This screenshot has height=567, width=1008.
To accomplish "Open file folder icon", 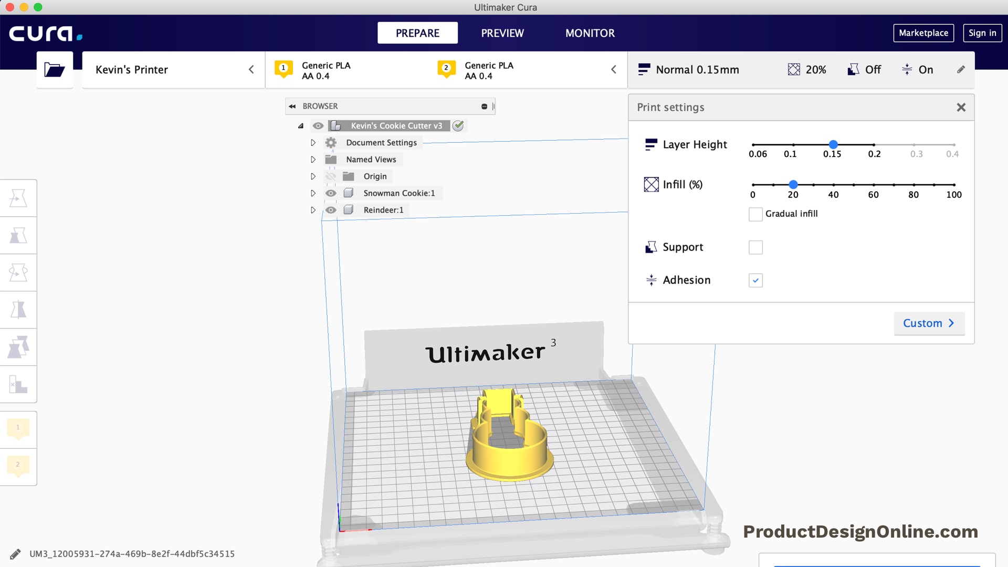I will coord(55,69).
